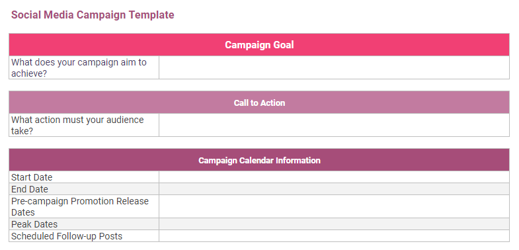Screen dimensions: 519x250
Task: Click the empty Scheduled Follow-up Posts field
Action: [334, 236]
